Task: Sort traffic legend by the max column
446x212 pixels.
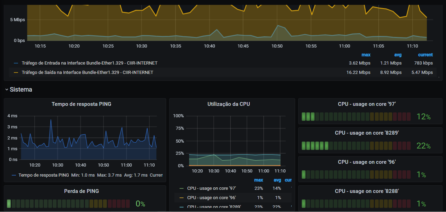Action: click(x=366, y=55)
